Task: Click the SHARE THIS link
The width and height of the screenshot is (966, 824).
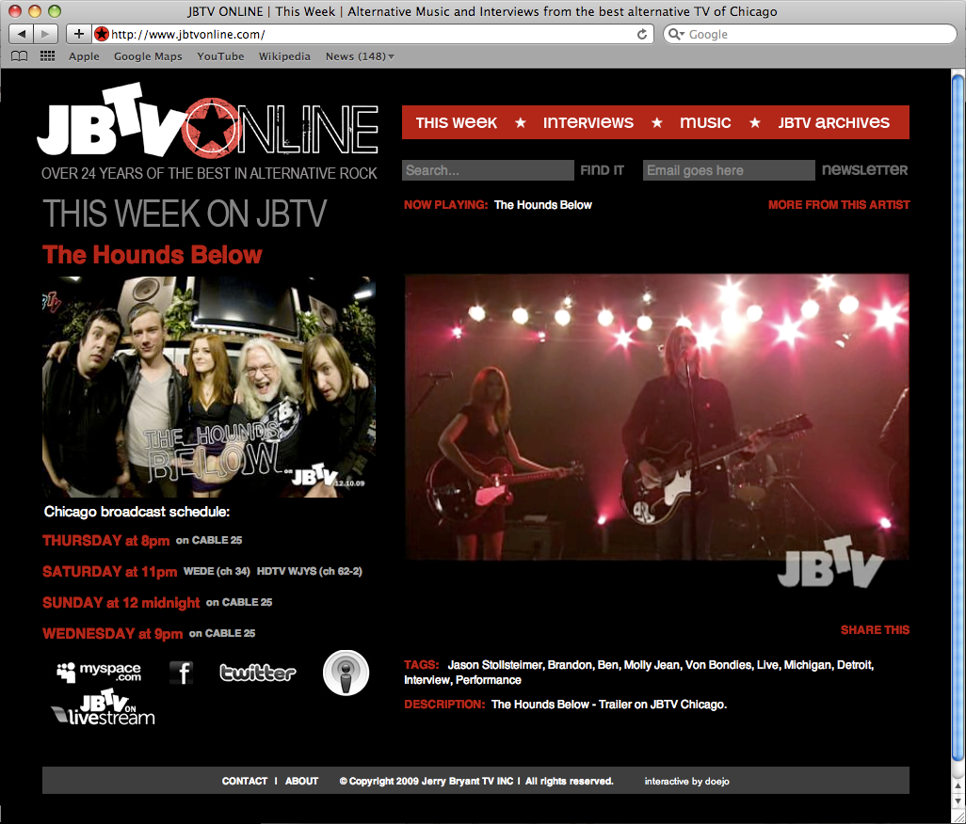Action: [x=875, y=630]
